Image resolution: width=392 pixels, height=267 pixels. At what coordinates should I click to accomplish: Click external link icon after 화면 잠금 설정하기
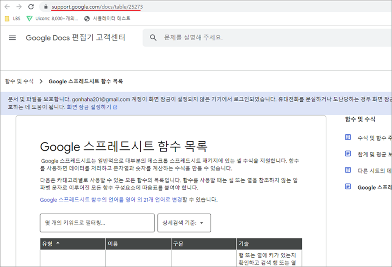click(x=115, y=107)
